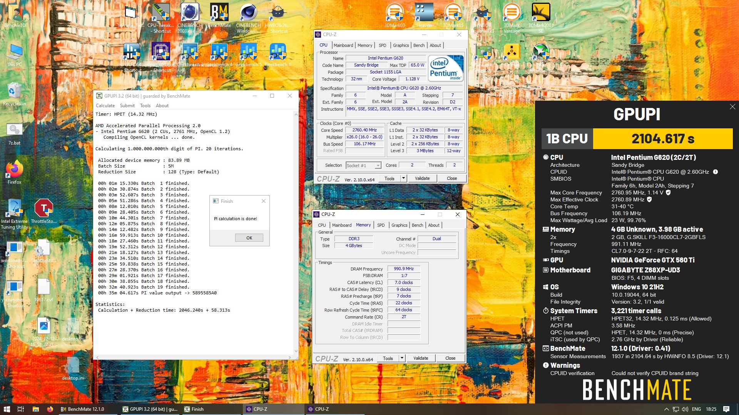Open the CPU-Tweaker shortcut on desktop
This screenshot has width=739, height=415.
click(x=161, y=18)
